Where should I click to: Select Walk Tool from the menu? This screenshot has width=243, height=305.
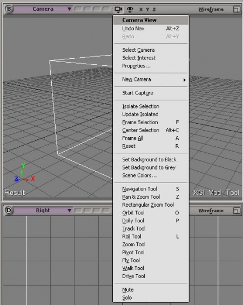[151, 268]
